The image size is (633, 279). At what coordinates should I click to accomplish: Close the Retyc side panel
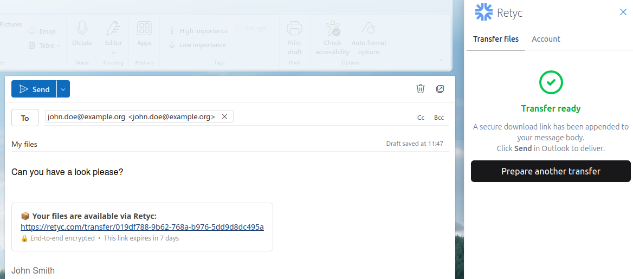tap(623, 12)
